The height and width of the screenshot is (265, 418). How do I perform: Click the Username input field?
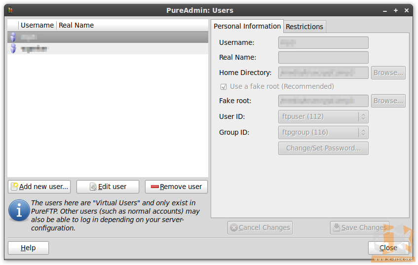coord(323,42)
